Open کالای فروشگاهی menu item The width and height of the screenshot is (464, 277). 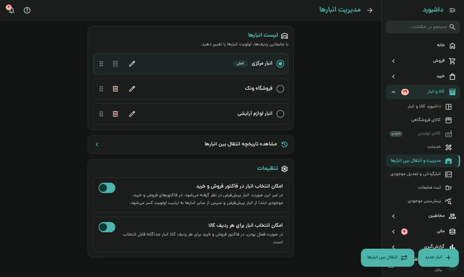tap(423, 120)
